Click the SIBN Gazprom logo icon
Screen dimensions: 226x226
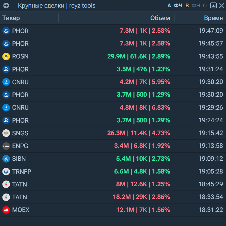click(6, 159)
